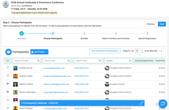Email a.carver@example.com

(54, 68)
